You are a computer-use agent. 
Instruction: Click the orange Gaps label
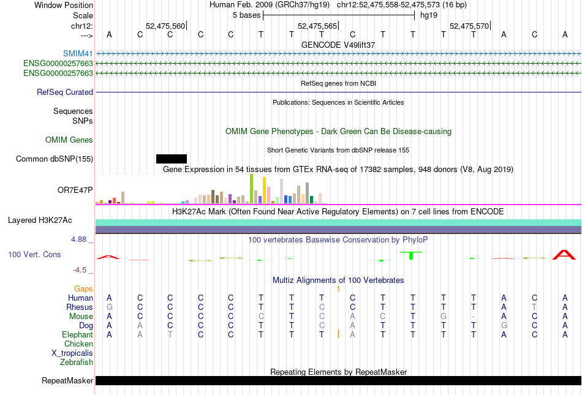83,288
